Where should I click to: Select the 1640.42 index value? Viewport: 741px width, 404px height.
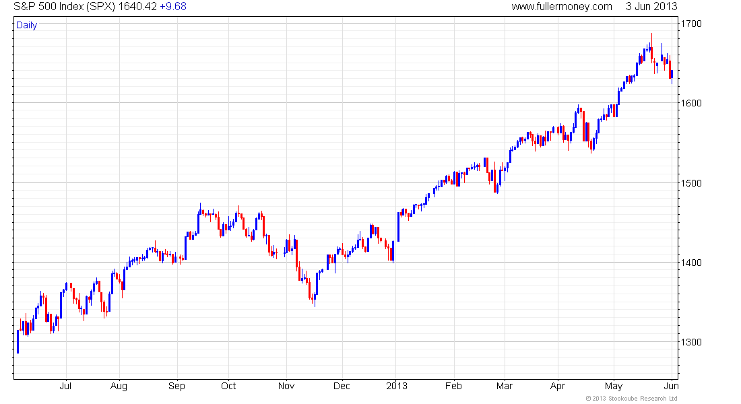coord(137,7)
